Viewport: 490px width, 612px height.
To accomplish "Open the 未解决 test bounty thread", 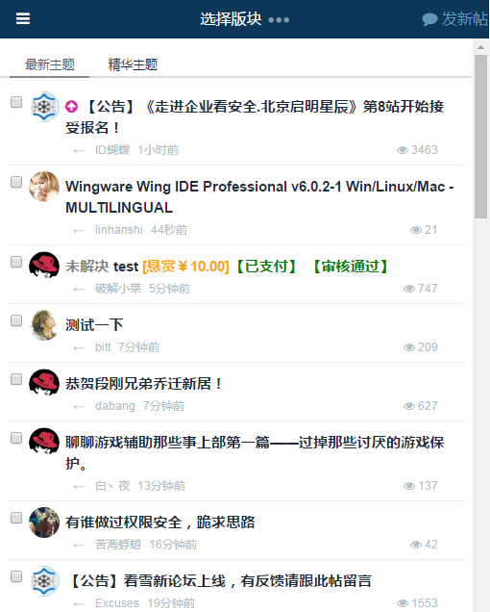I will pos(227,267).
